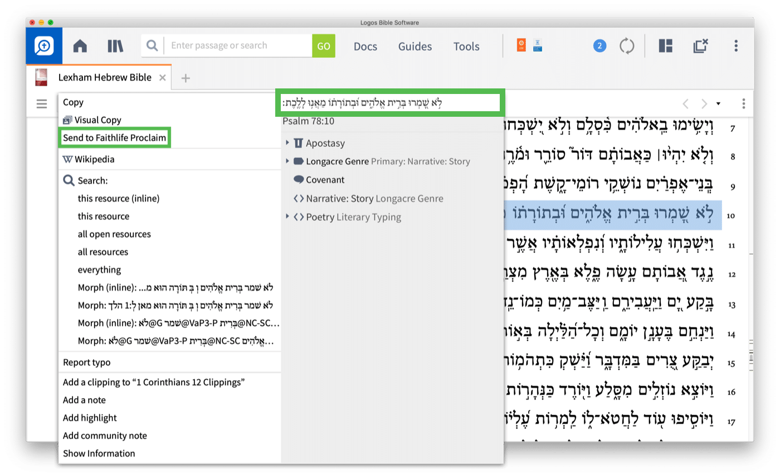Click the GO button
Viewport: 780px width, 476px height.
point(324,46)
